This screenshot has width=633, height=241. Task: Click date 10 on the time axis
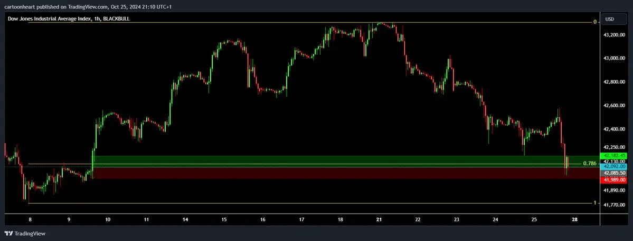pos(108,219)
